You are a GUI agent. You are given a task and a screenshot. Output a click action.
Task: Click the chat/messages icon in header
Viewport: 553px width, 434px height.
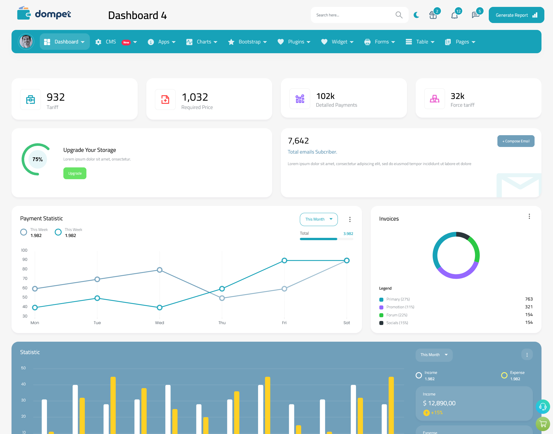pos(475,15)
